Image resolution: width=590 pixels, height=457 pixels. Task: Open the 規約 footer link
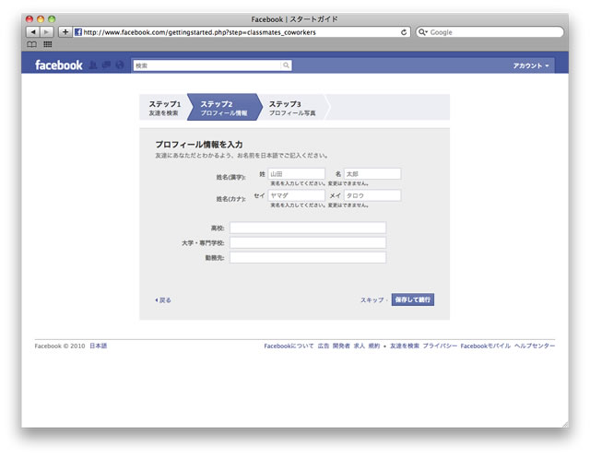[374, 346]
